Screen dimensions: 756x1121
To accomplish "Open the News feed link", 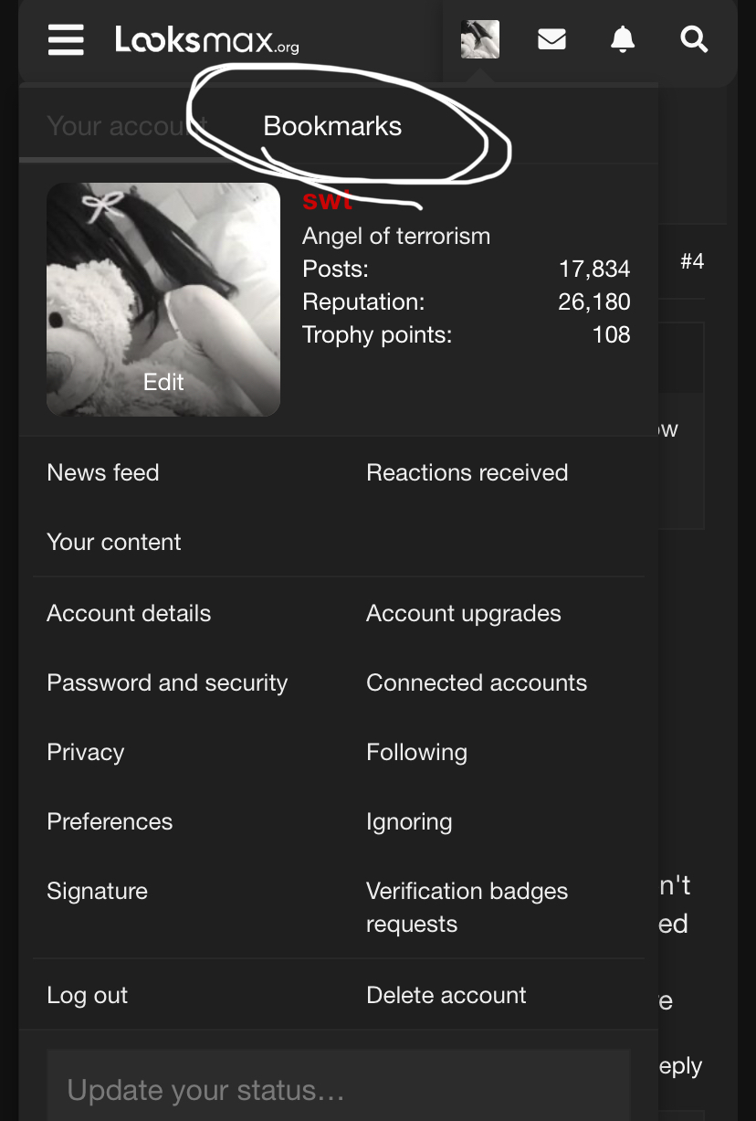I will pos(103,472).
